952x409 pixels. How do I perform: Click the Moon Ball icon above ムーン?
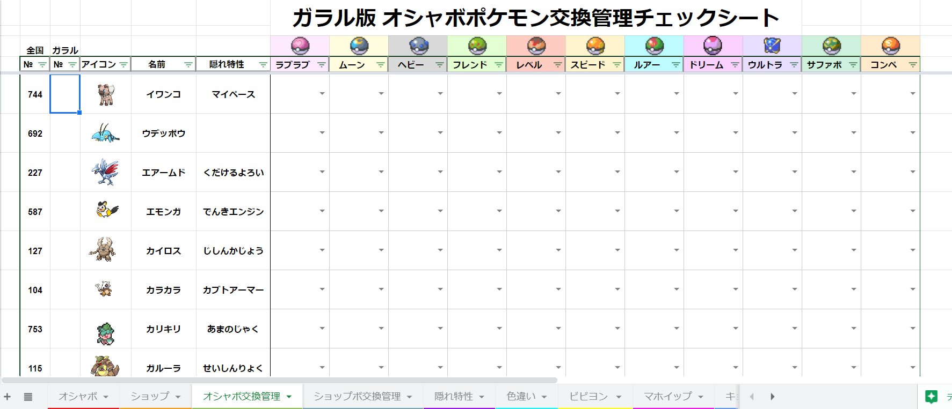(359, 46)
